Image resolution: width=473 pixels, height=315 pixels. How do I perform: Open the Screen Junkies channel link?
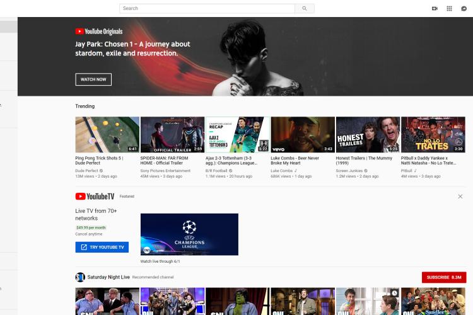click(x=349, y=171)
